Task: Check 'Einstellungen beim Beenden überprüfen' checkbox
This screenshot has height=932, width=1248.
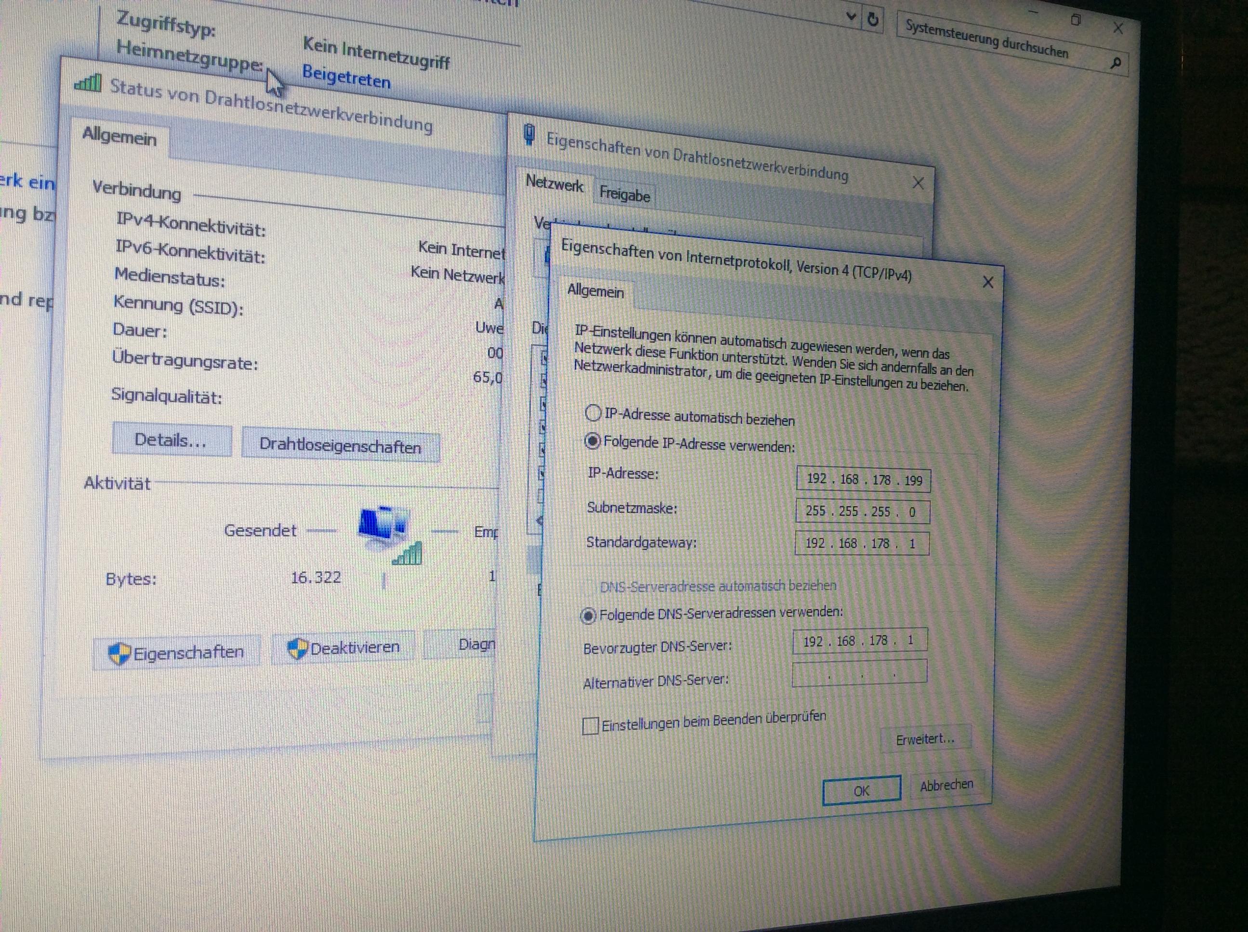Action: click(590, 725)
